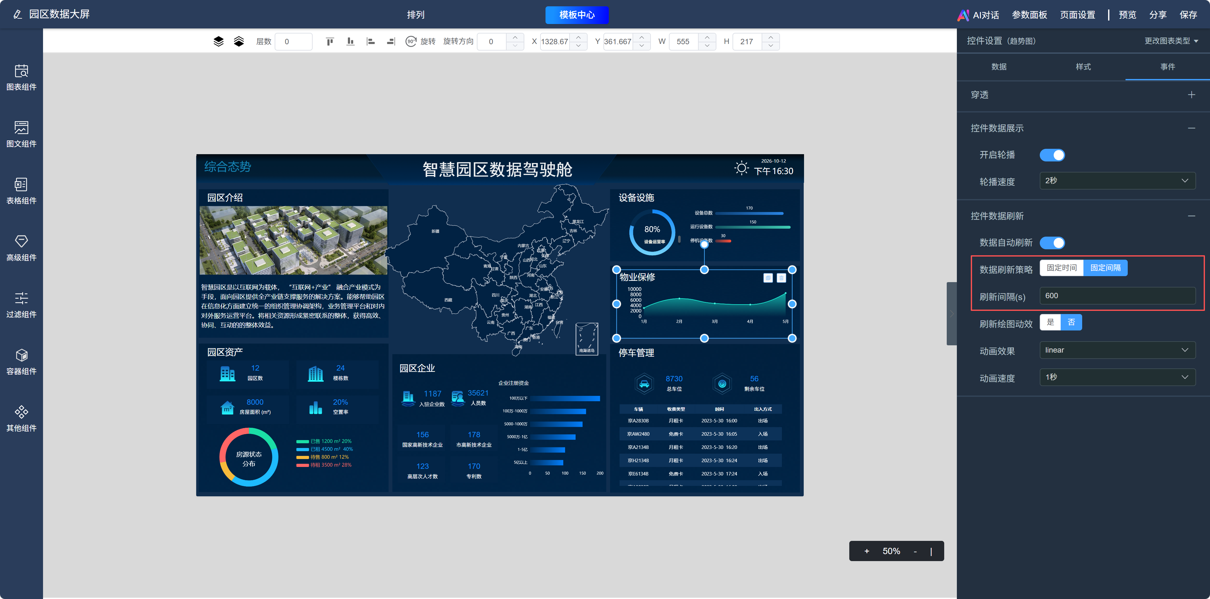Align selected widget to left
Viewport: 1210px width, 599px height.
tap(371, 41)
